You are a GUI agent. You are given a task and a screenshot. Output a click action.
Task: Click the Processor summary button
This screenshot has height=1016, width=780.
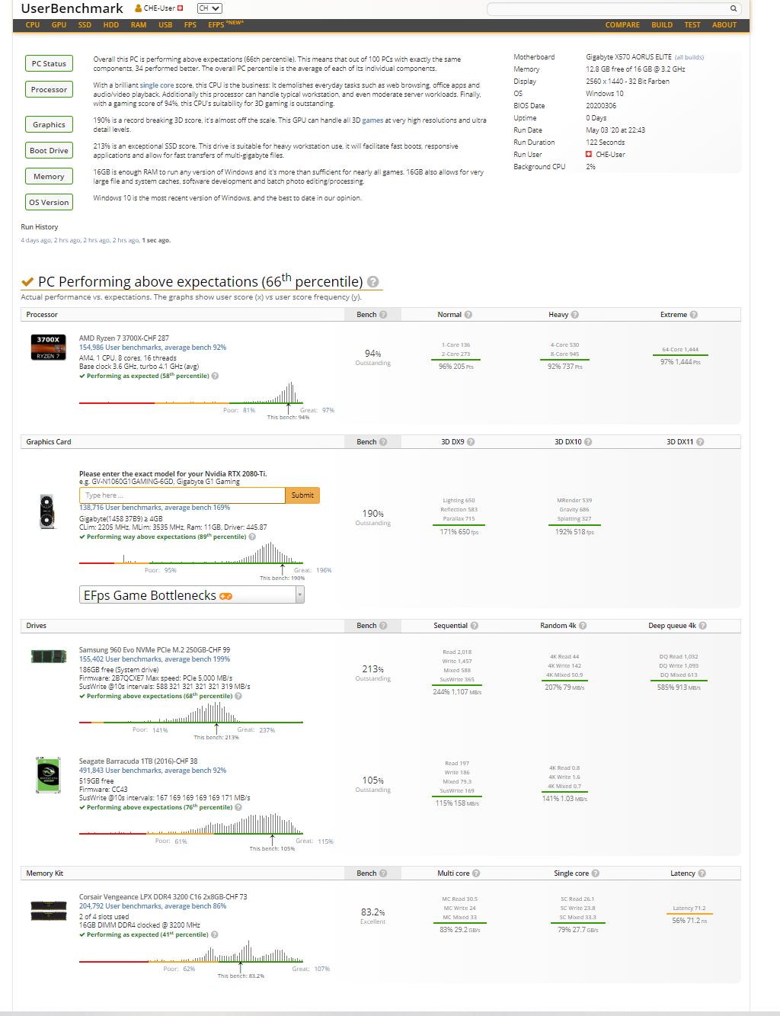click(x=49, y=90)
